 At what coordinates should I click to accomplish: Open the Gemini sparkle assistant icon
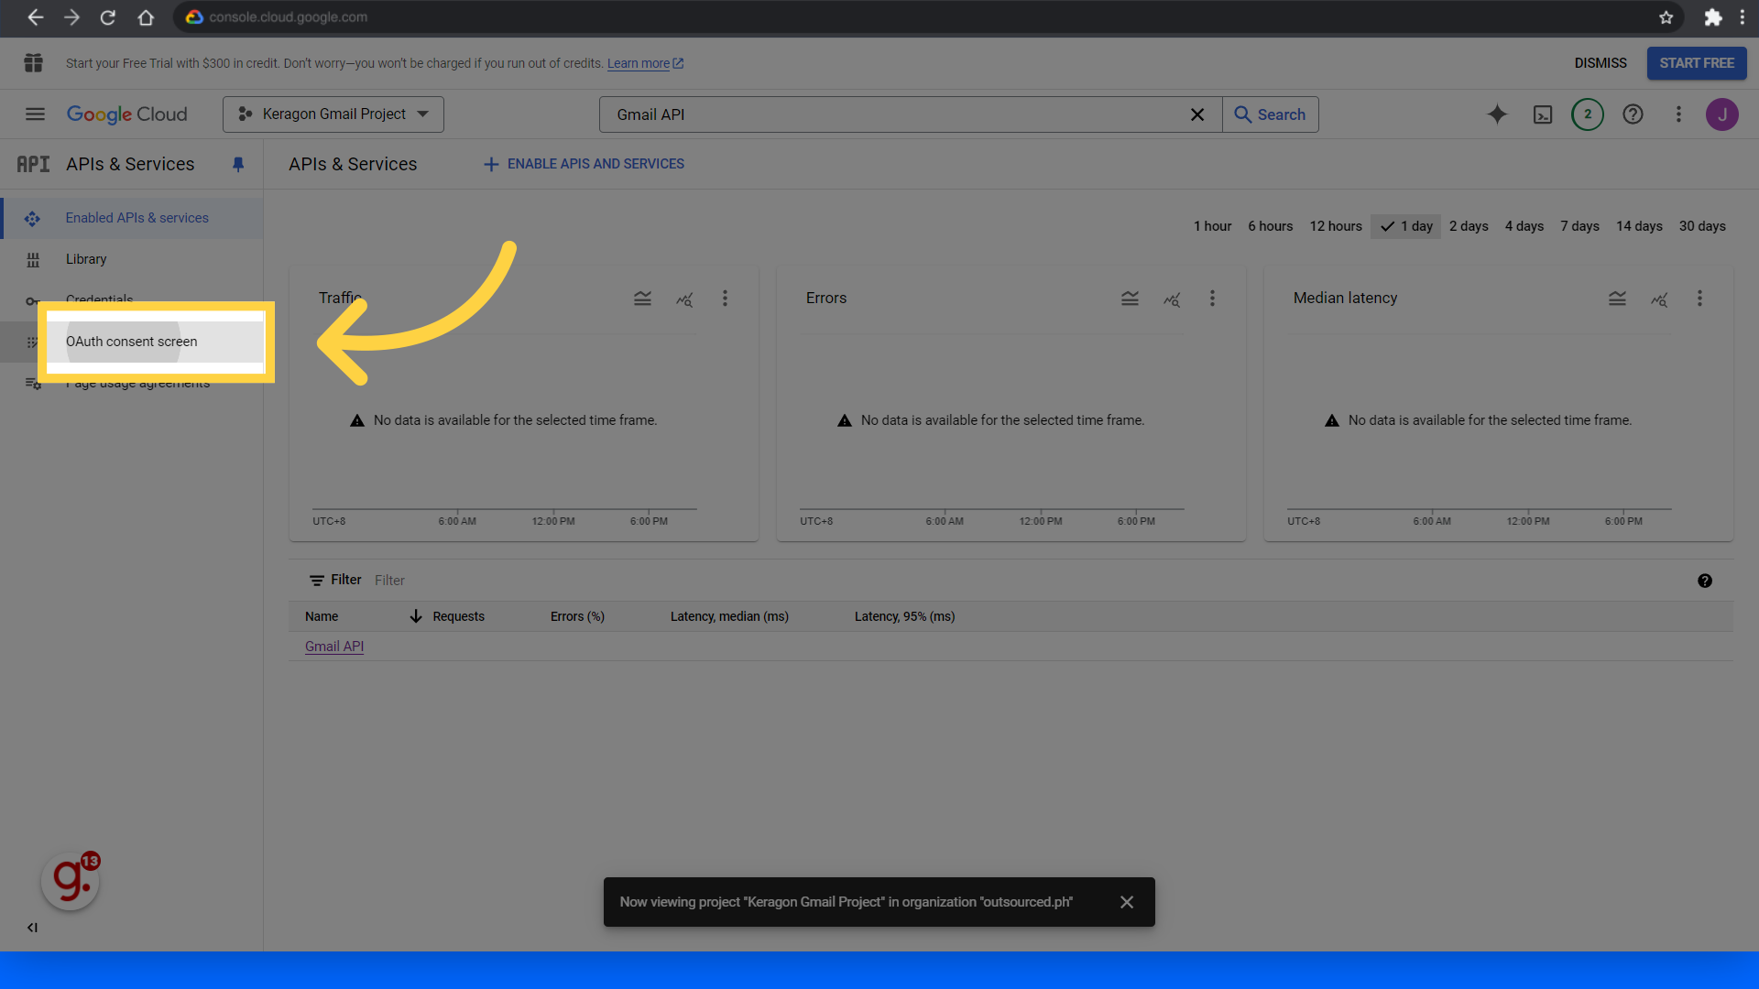click(1497, 114)
